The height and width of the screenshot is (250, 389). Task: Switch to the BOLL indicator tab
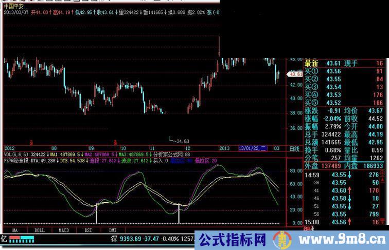(x=40, y=230)
